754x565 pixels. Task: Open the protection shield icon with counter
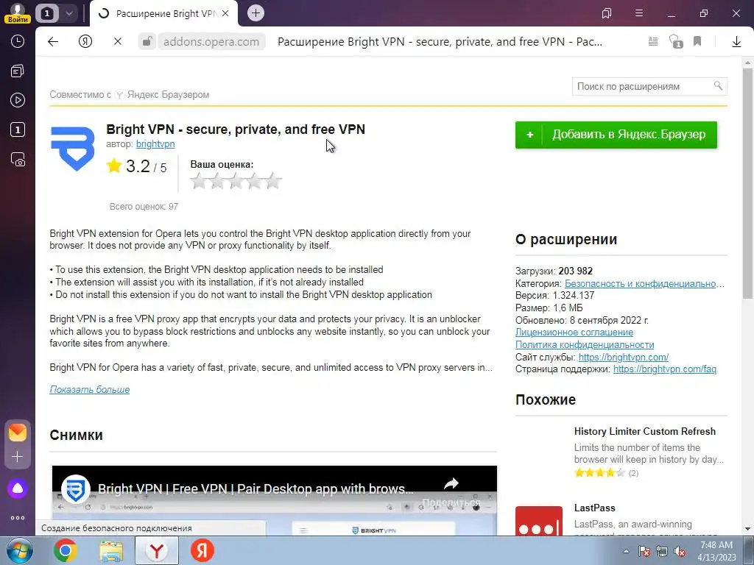676,42
